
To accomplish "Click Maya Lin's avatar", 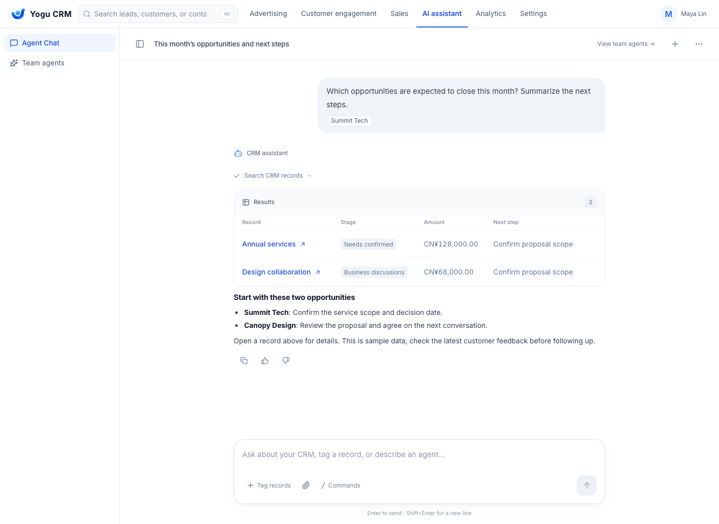I will 669,14.
